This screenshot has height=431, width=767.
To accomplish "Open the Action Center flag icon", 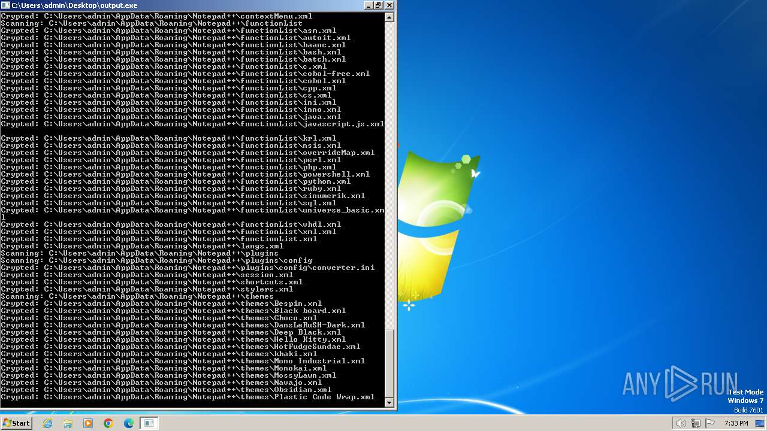I will point(709,423).
